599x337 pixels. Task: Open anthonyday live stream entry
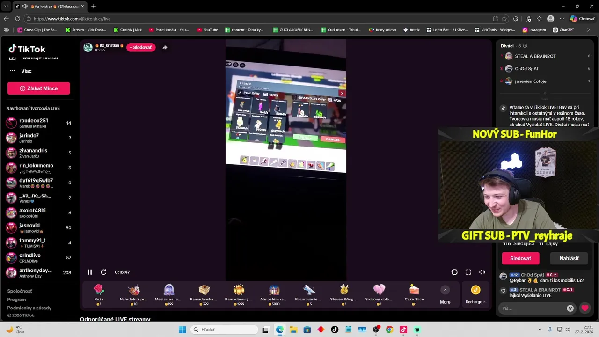pos(38,273)
